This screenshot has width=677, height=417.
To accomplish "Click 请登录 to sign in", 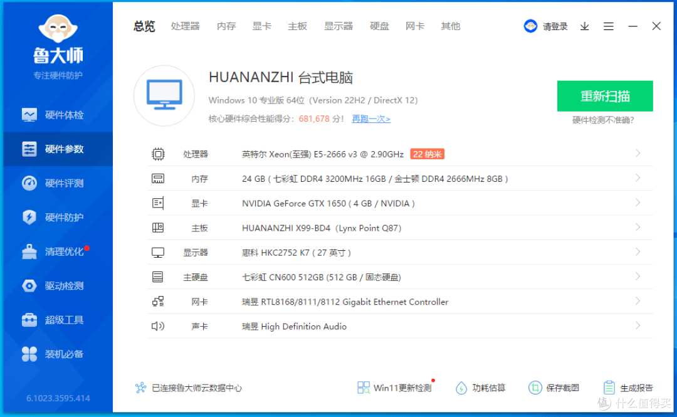I will click(555, 27).
